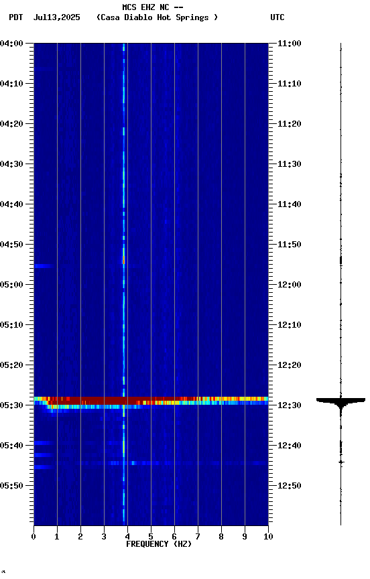
Task: Click the 04:10 PDT time label
Action: (x=11, y=84)
